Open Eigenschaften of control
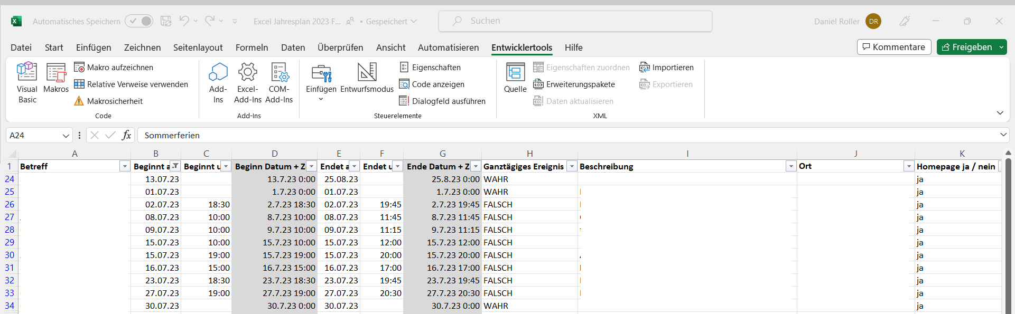This screenshot has width=1015, height=314. pos(430,67)
